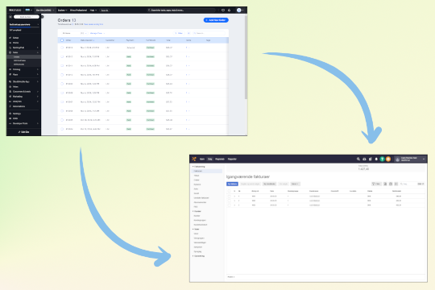Click the Wix Studio logo
The image size is (435, 290).
[14, 10]
